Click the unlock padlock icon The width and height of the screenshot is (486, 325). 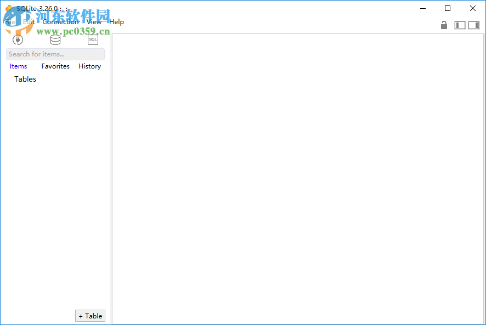pyautogui.click(x=444, y=25)
